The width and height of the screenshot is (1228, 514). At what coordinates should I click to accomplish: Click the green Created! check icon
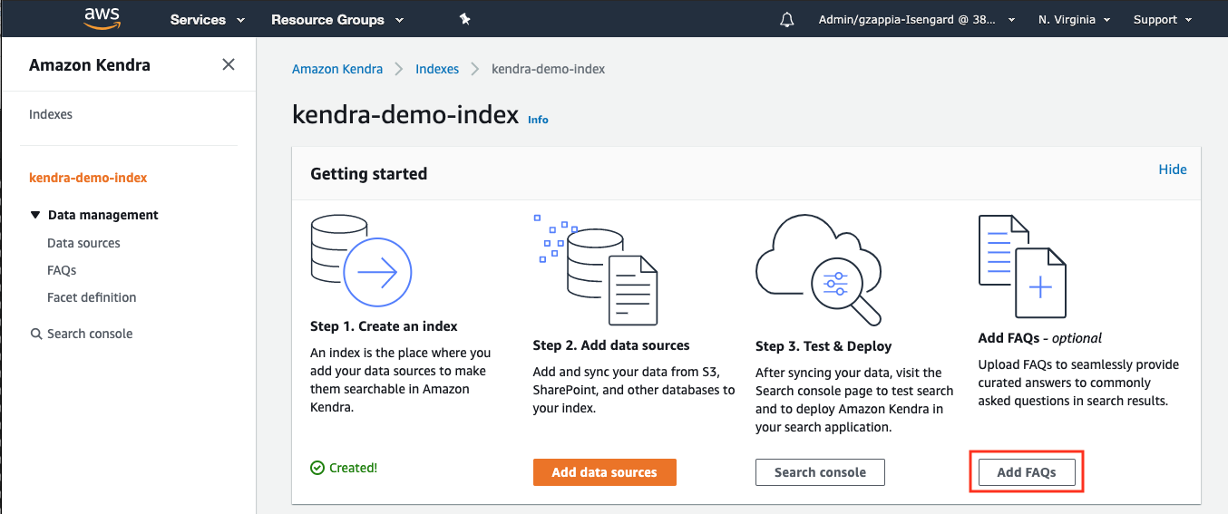coord(317,468)
